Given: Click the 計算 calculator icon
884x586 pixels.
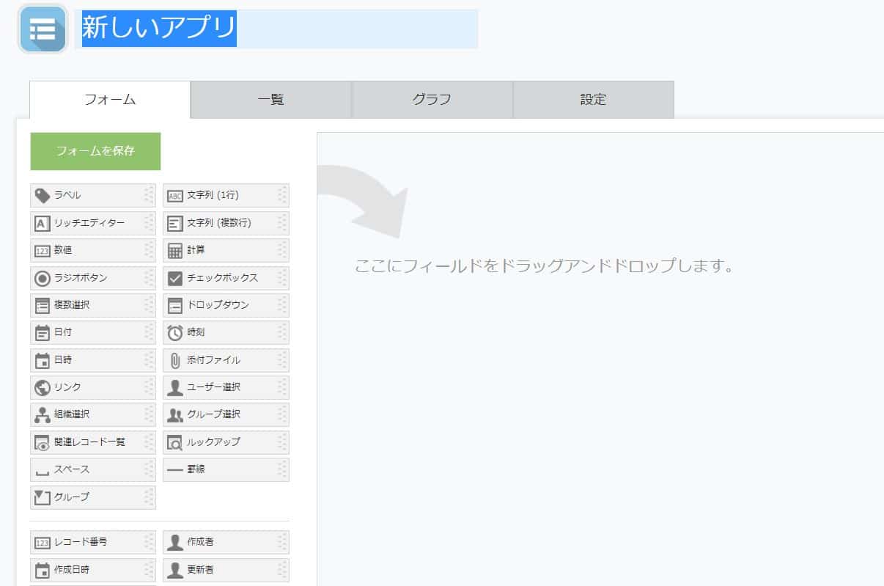Looking at the screenshot, I should click(x=175, y=250).
